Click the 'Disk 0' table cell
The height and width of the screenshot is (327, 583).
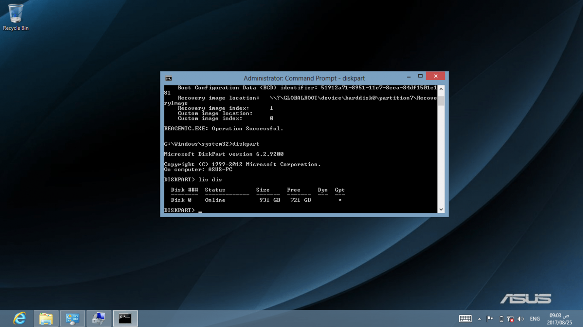pos(181,200)
